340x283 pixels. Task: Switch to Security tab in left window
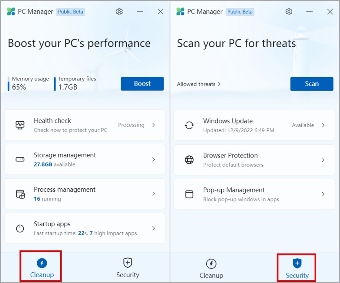coord(127,268)
